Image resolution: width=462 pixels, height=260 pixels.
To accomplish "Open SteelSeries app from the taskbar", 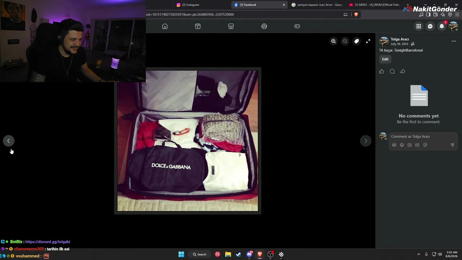I will (x=281, y=254).
